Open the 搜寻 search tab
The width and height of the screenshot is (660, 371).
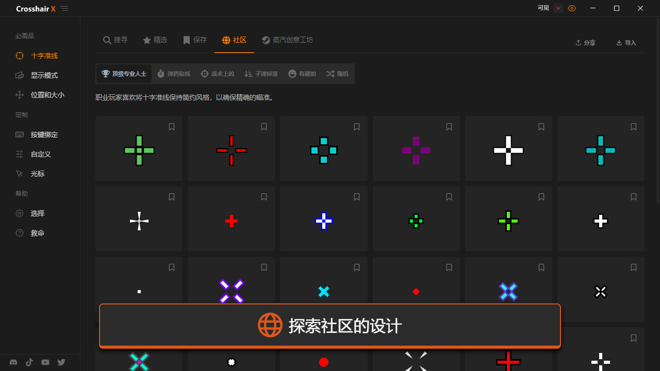coord(115,40)
